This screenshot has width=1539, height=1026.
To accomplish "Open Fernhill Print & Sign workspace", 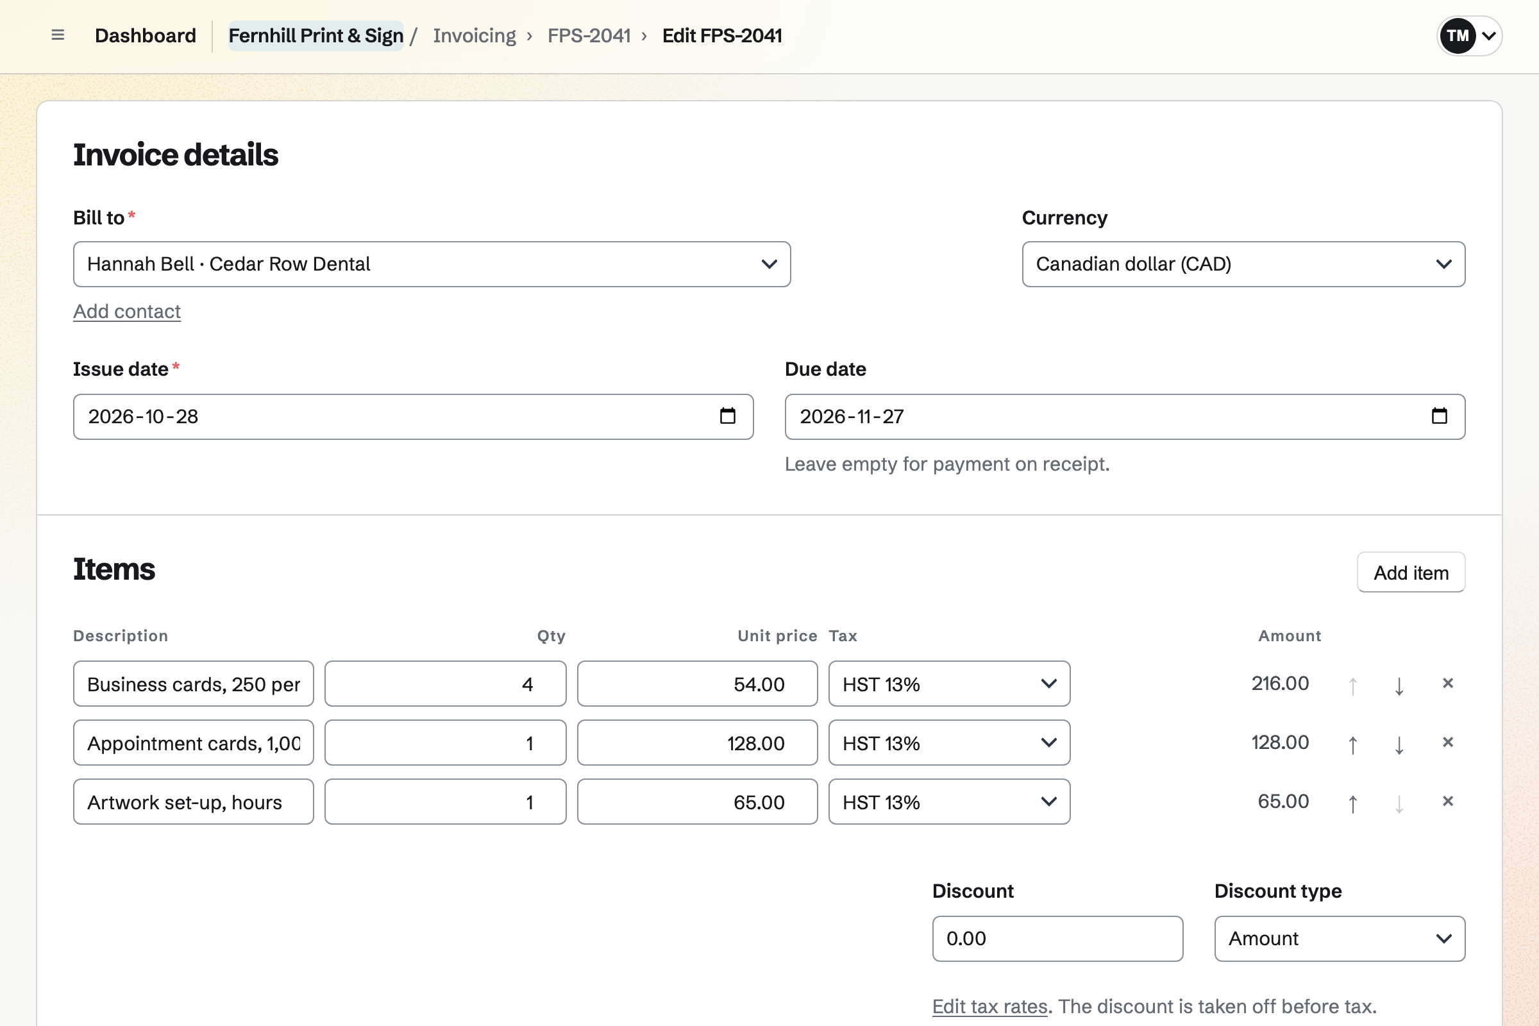I will pyautogui.click(x=315, y=35).
